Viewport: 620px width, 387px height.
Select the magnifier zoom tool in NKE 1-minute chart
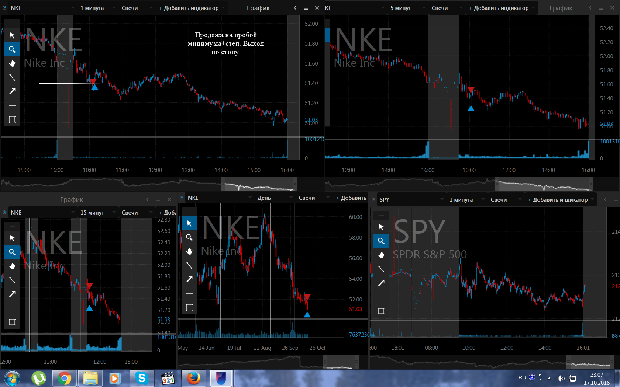click(x=12, y=49)
